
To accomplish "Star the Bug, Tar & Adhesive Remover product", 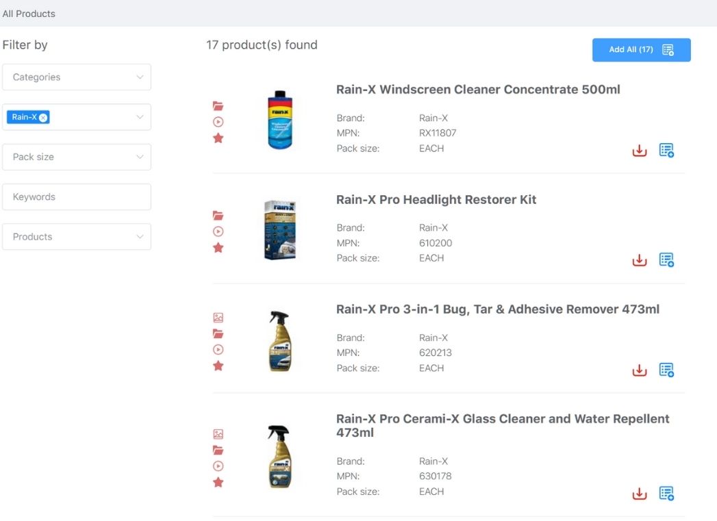I will pos(218,366).
